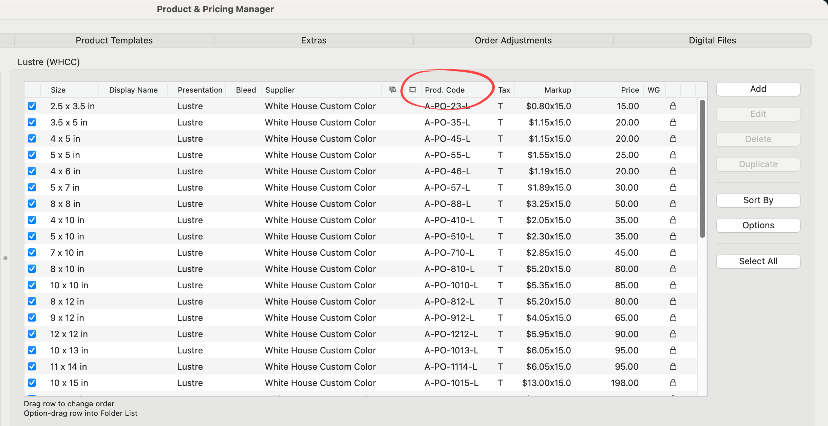Click the stacked images column header icon
This screenshot has height=426, width=828.
click(392, 90)
